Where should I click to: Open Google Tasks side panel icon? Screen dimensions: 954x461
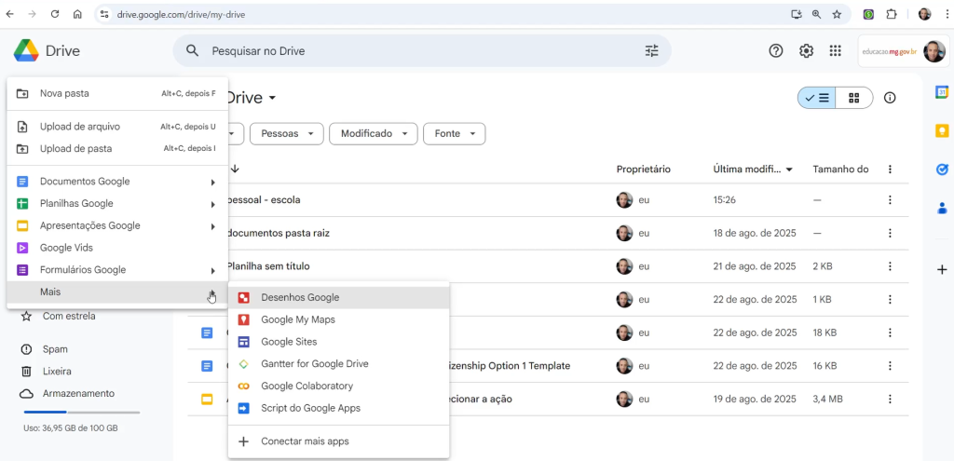942,169
